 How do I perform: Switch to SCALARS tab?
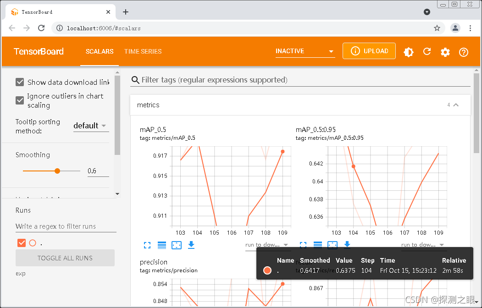pyautogui.click(x=100, y=51)
